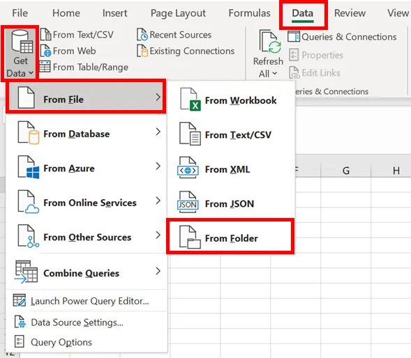Open the Insert ribbon tab
Screen dimensions: 411x358
[114, 13]
